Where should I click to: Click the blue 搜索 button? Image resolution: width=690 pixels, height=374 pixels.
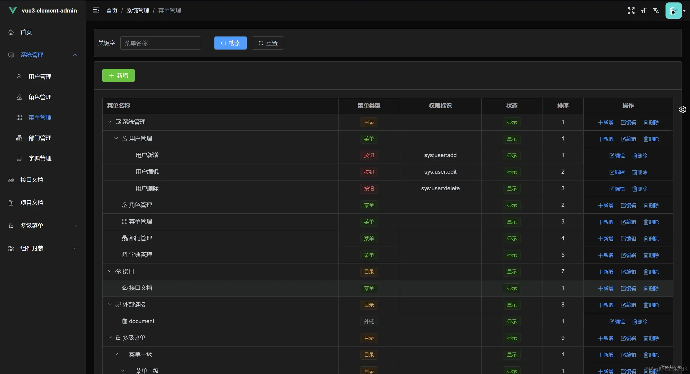[x=230, y=43]
